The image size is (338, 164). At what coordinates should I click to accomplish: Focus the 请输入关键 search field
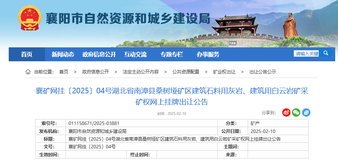point(306,54)
